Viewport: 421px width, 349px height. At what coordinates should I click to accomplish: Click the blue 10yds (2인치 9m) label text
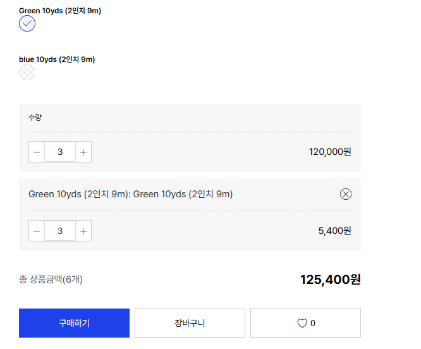pos(57,59)
